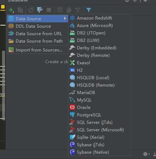Image resolution: width=156 pixels, height=159 pixels.
Task: Select Exasol data source
Action: point(99,63)
